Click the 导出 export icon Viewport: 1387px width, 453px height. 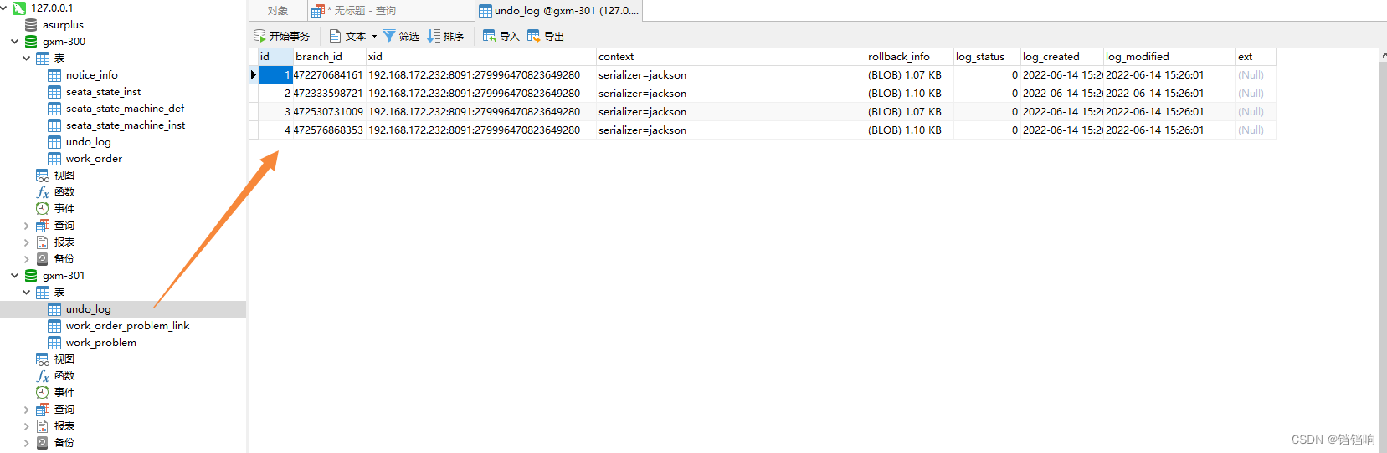(534, 36)
